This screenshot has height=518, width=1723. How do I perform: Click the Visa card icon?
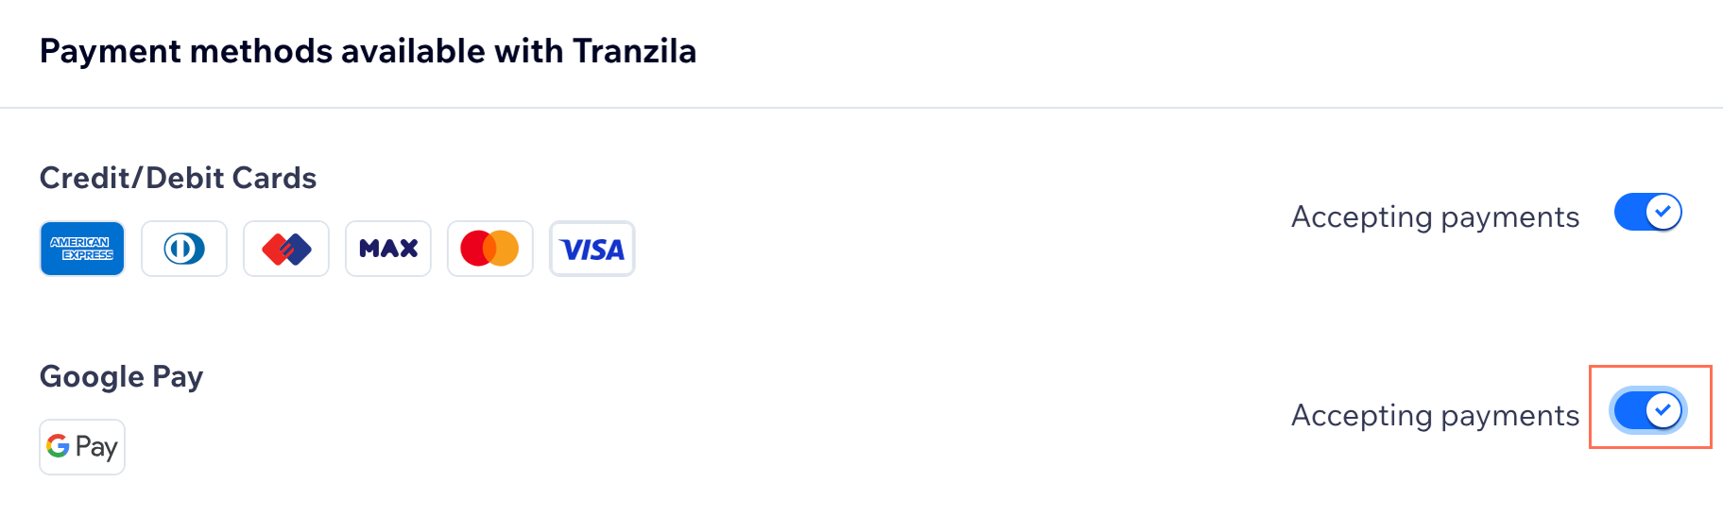click(593, 249)
